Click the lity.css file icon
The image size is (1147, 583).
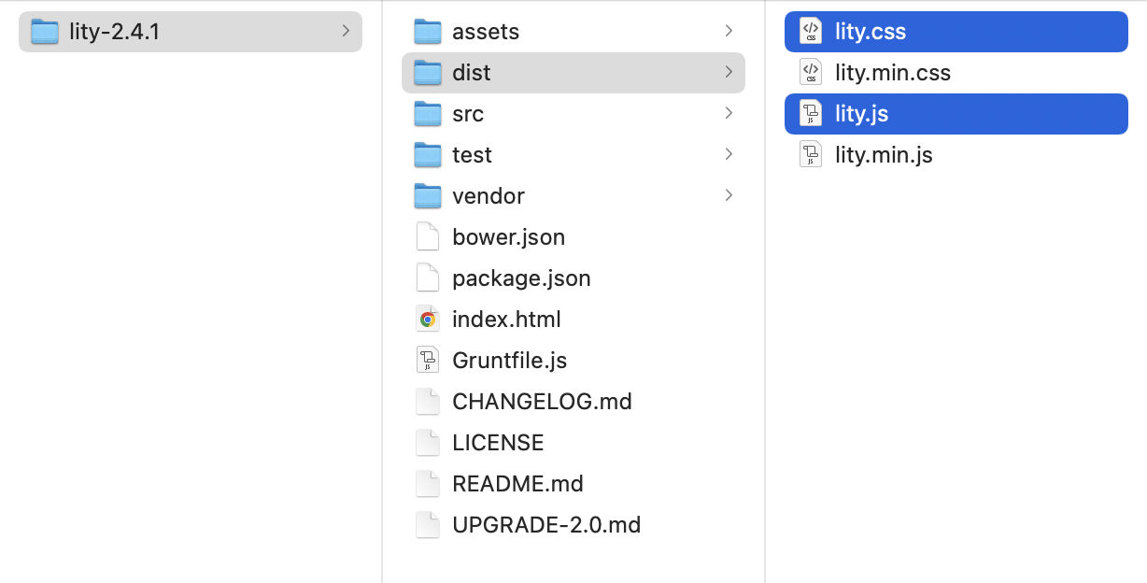point(811,32)
